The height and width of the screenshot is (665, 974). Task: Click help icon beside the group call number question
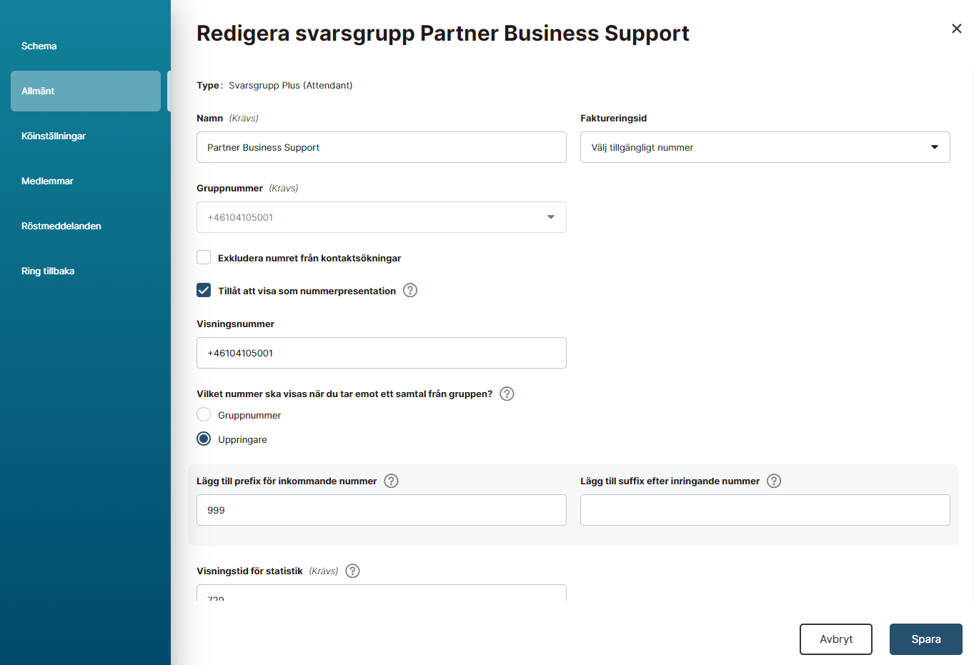click(507, 394)
